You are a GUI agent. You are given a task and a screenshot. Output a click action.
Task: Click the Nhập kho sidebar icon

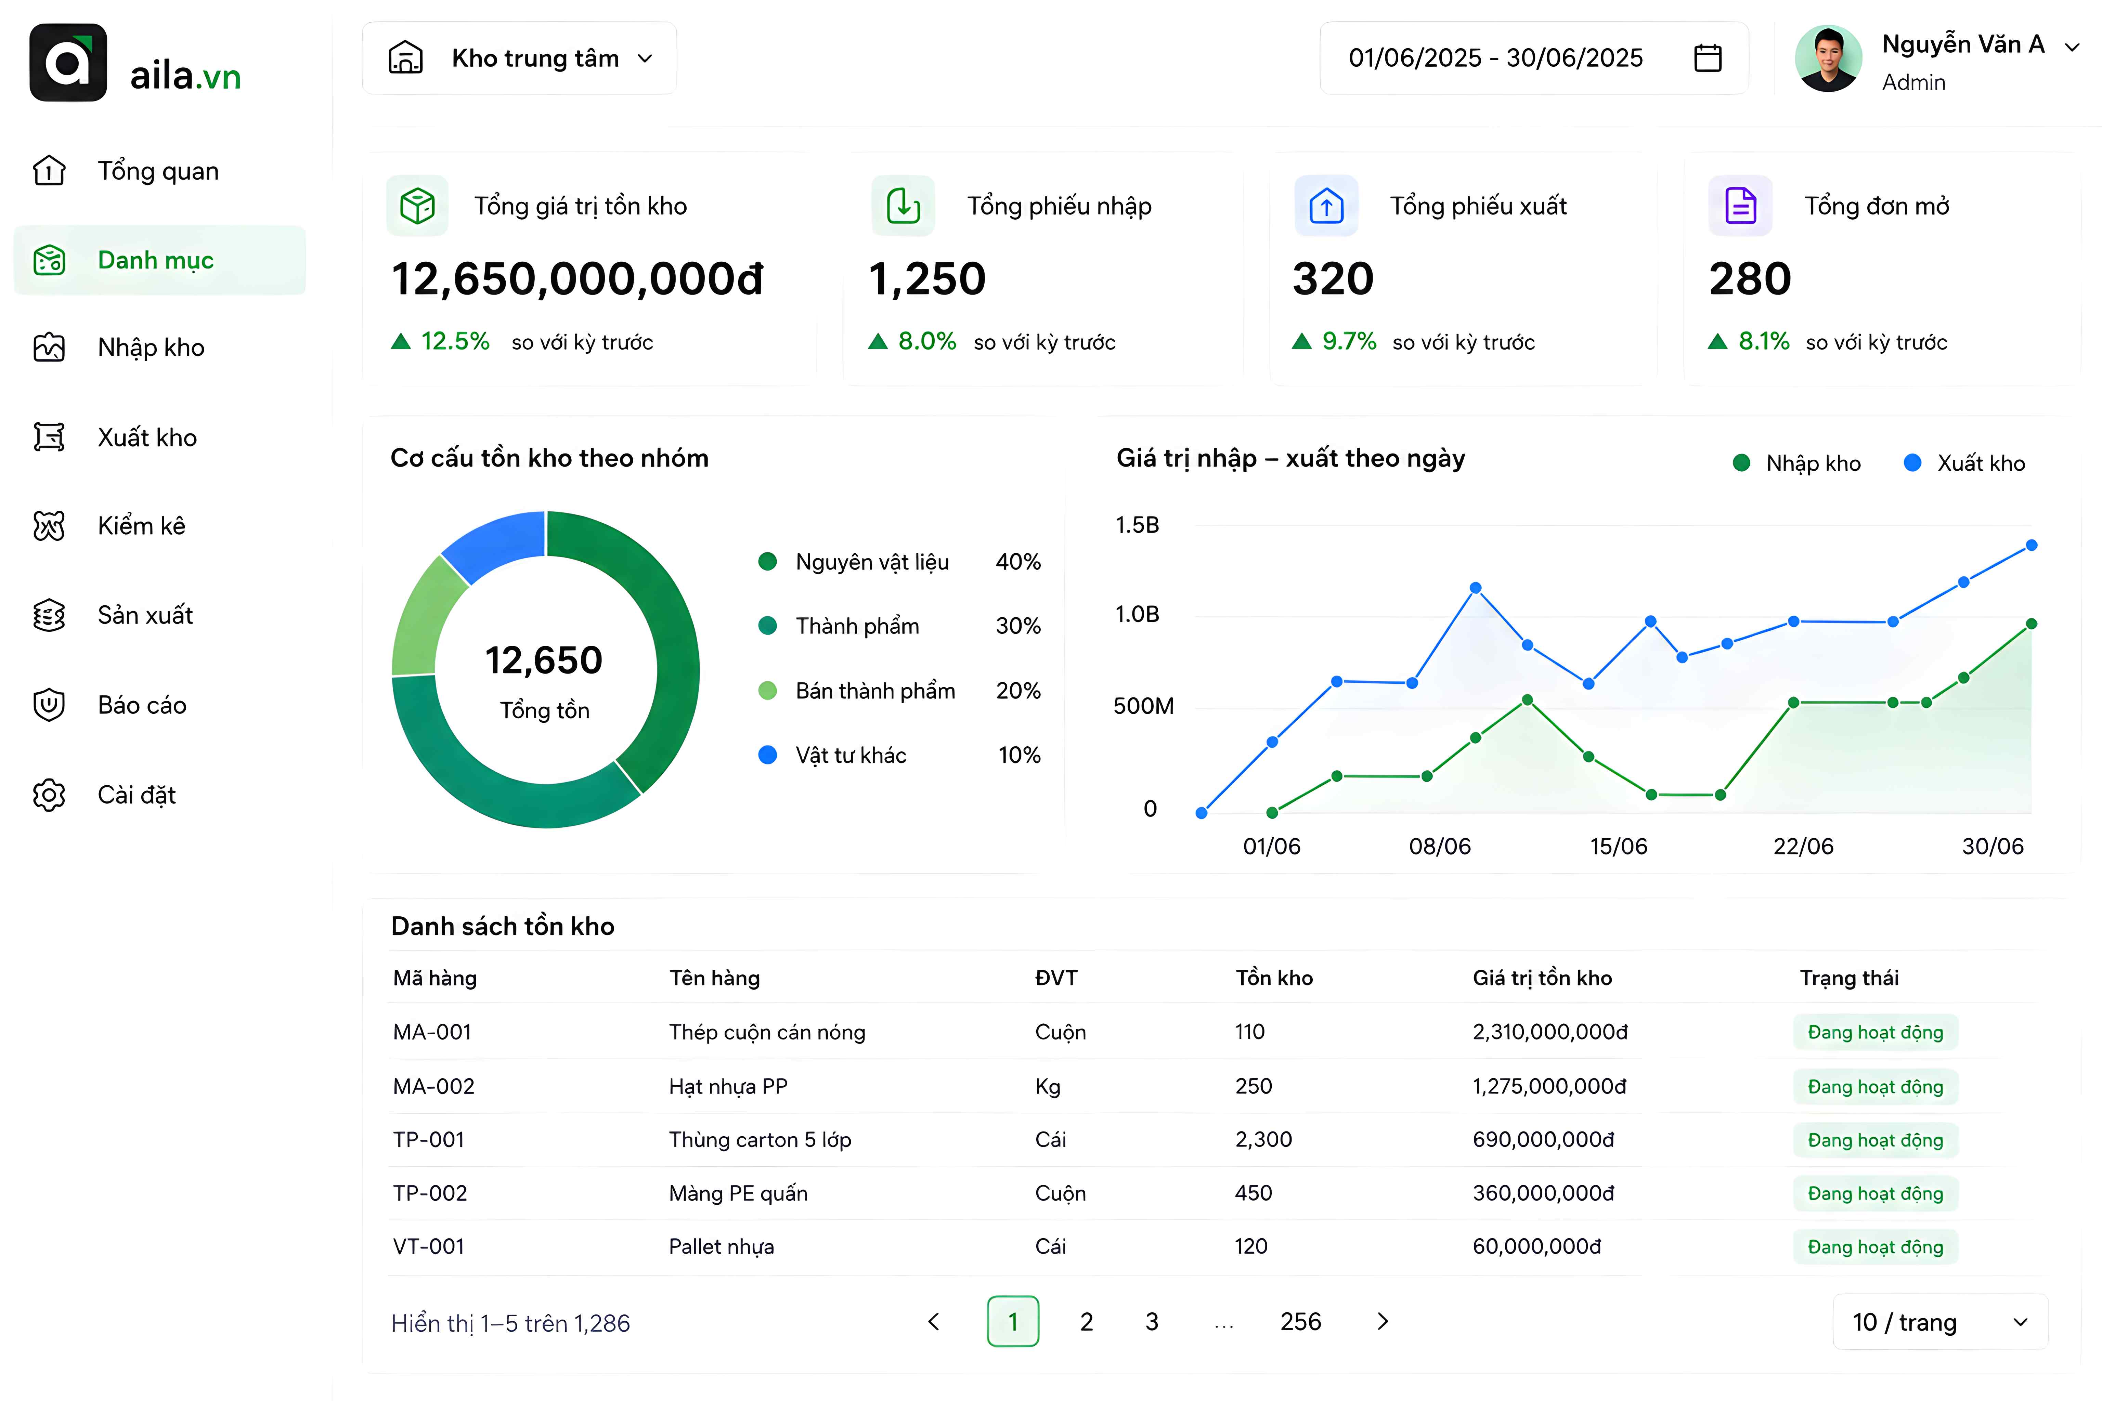coord(49,348)
